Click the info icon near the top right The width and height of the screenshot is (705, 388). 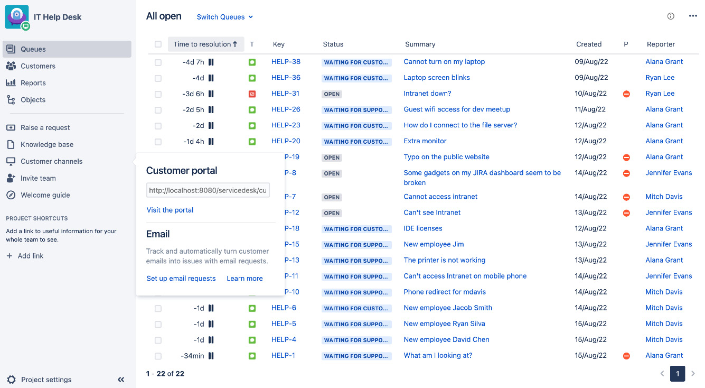coord(671,16)
